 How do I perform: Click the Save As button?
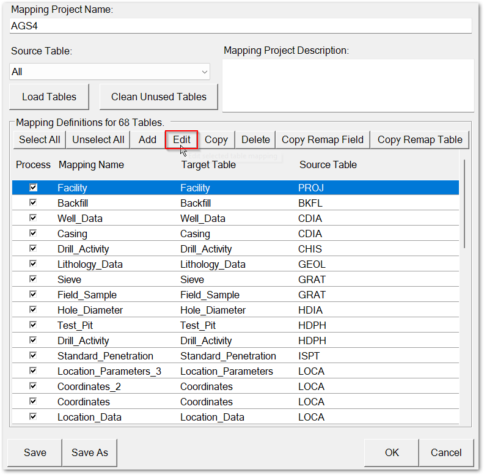(89, 452)
